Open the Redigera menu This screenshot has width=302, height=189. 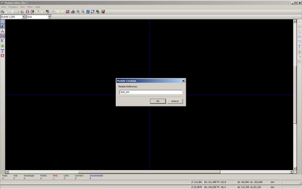(13, 7)
